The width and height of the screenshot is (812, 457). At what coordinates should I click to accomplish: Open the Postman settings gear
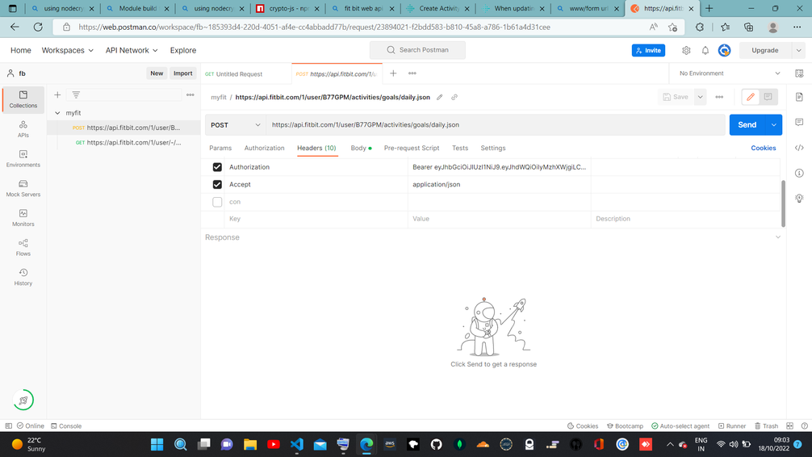[x=686, y=50]
